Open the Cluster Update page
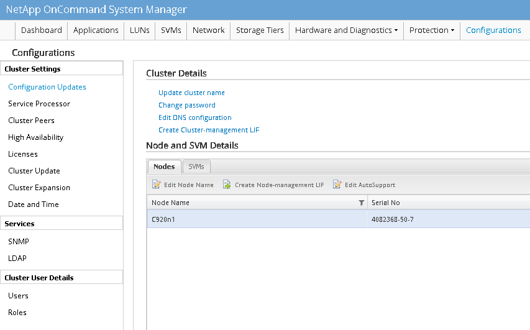 34,171
